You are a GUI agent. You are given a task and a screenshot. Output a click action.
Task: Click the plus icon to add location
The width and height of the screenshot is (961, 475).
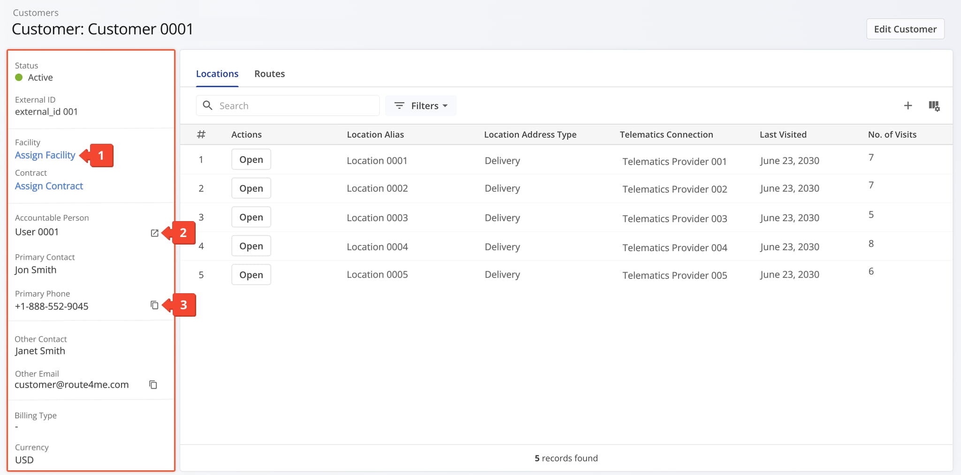[x=908, y=106]
